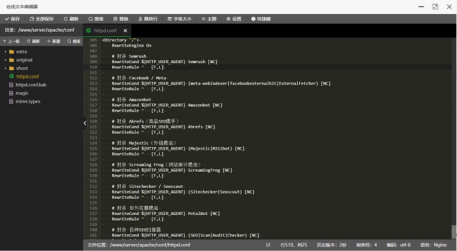Click the httpd.conf.bak file icon
457x251 pixels.
(x=11, y=85)
